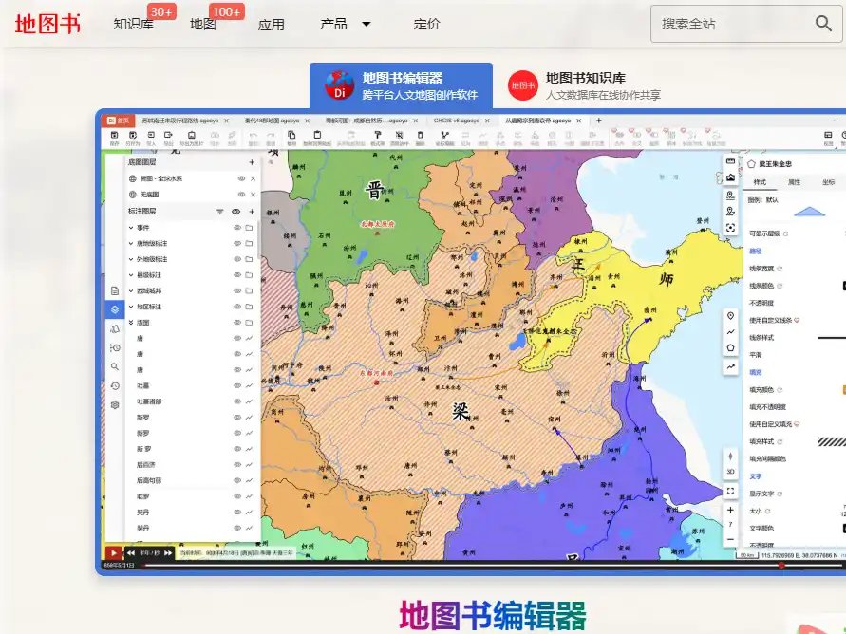Open the settings gear in left sidebar
This screenshot has height=634, width=846.
[x=115, y=405]
